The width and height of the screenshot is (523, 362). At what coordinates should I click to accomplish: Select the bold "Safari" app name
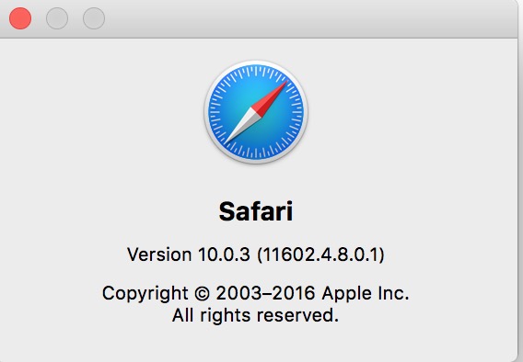(x=256, y=211)
